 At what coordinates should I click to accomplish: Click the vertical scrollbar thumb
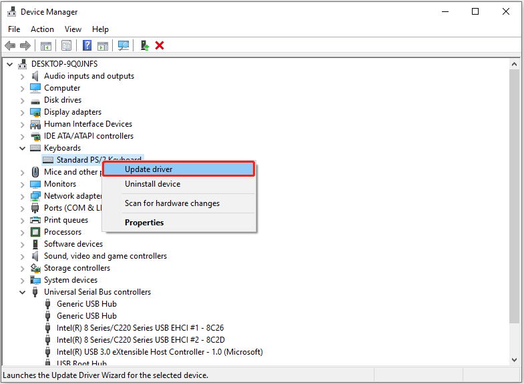514,196
